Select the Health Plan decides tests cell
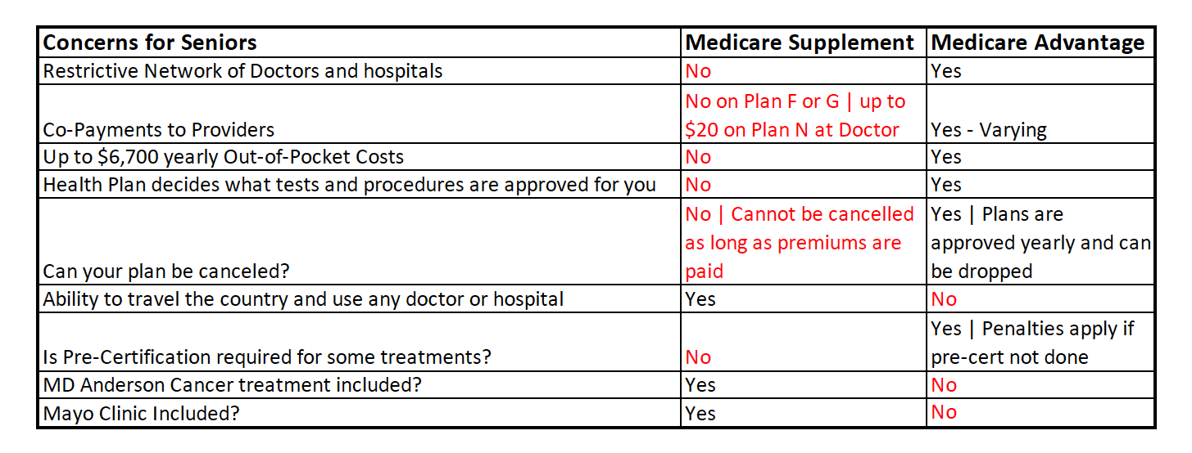This screenshot has width=1192, height=453. coord(360,185)
